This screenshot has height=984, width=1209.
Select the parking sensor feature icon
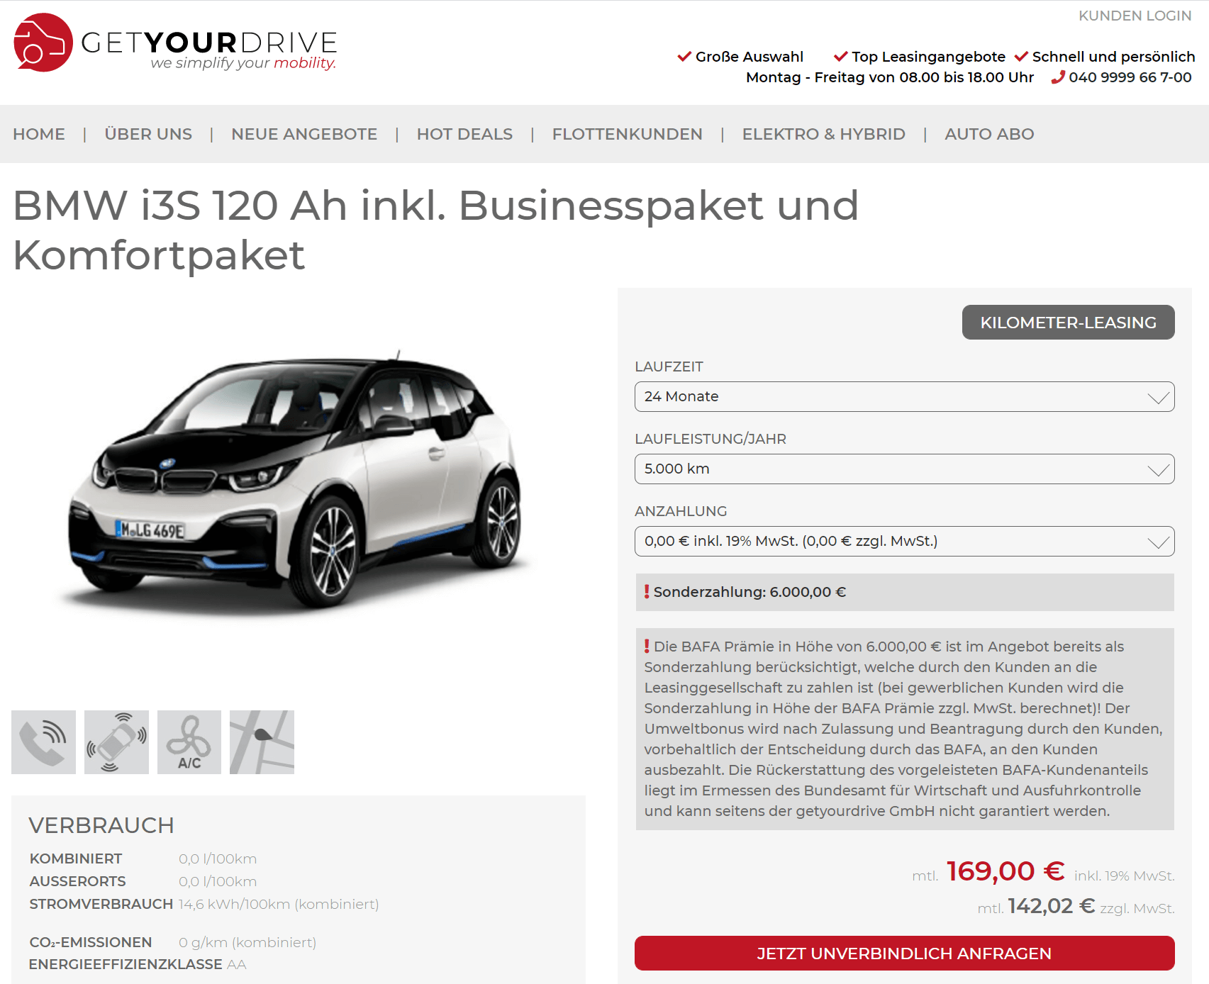point(116,742)
